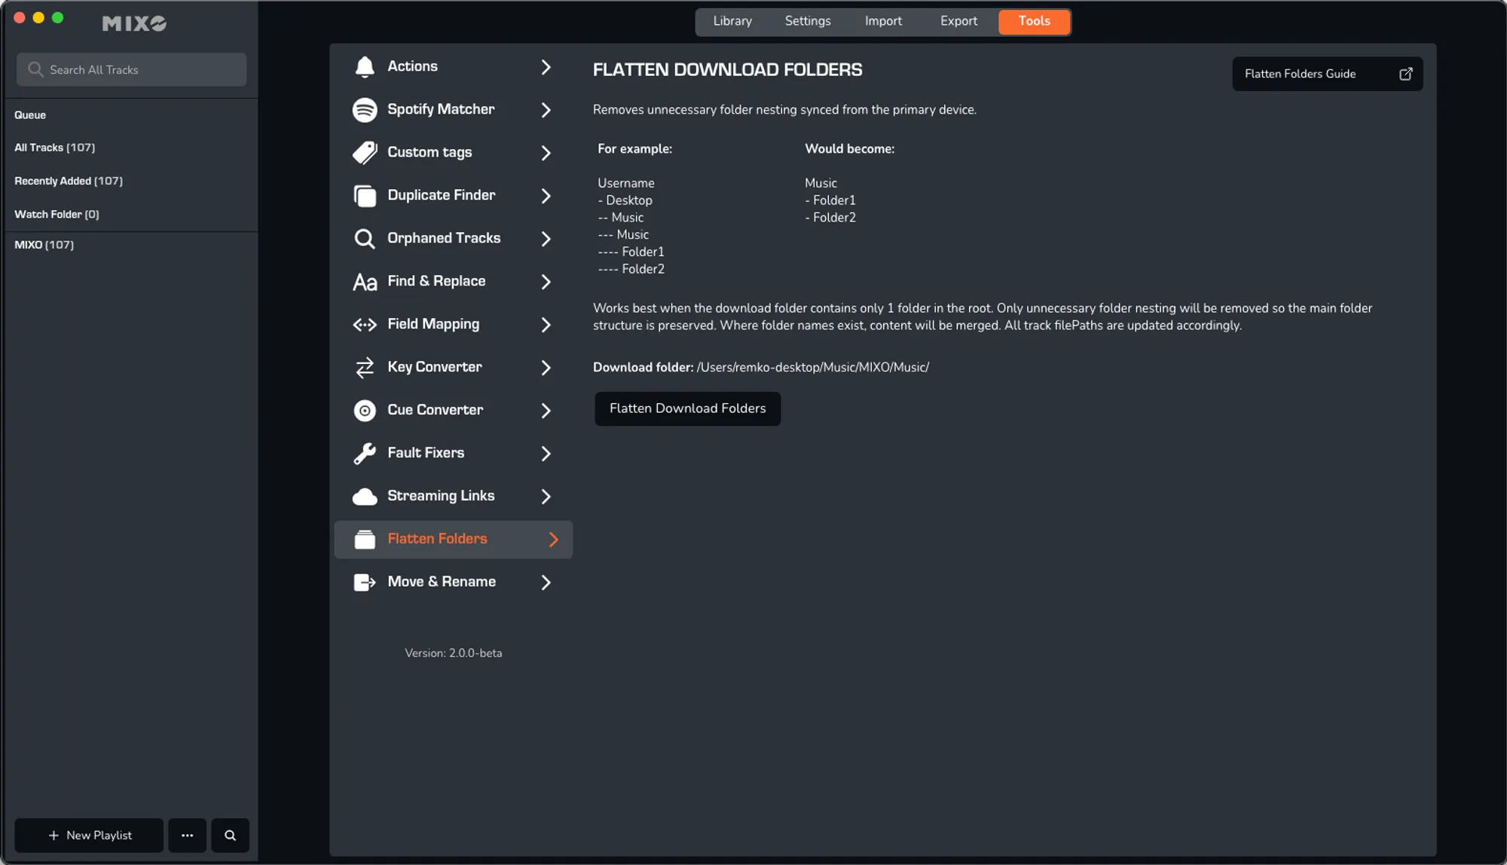This screenshot has height=865, width=1507.
Task: Open the Spotify Matcher tool icon
Action: 365,109
